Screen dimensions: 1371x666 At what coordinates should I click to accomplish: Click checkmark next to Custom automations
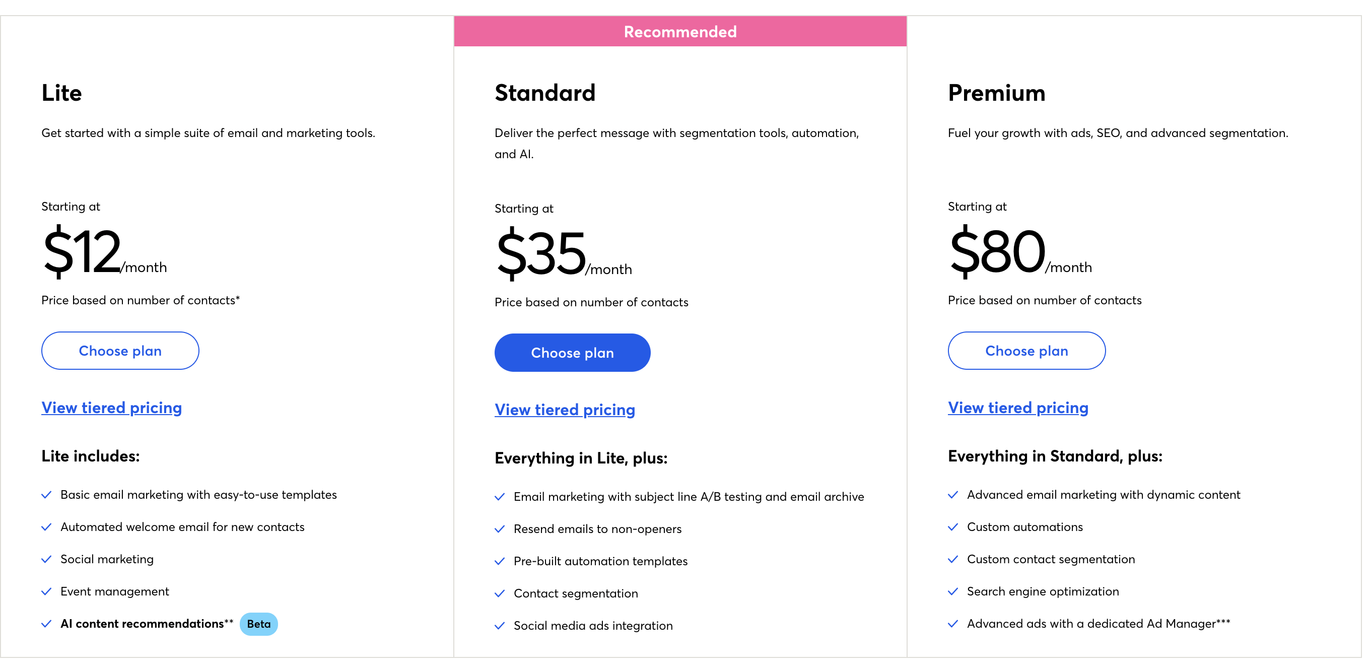click(953, 527)
